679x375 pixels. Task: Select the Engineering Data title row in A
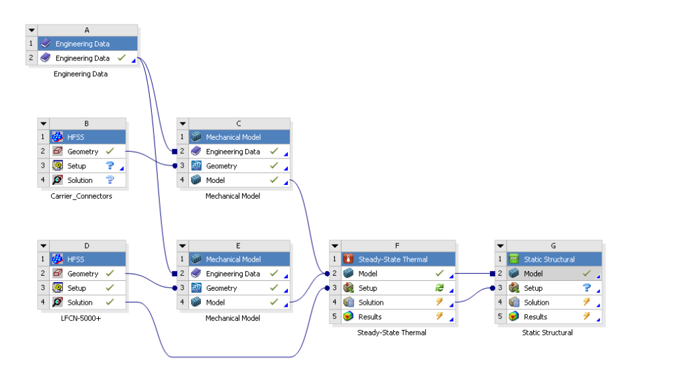click(82, 44)
